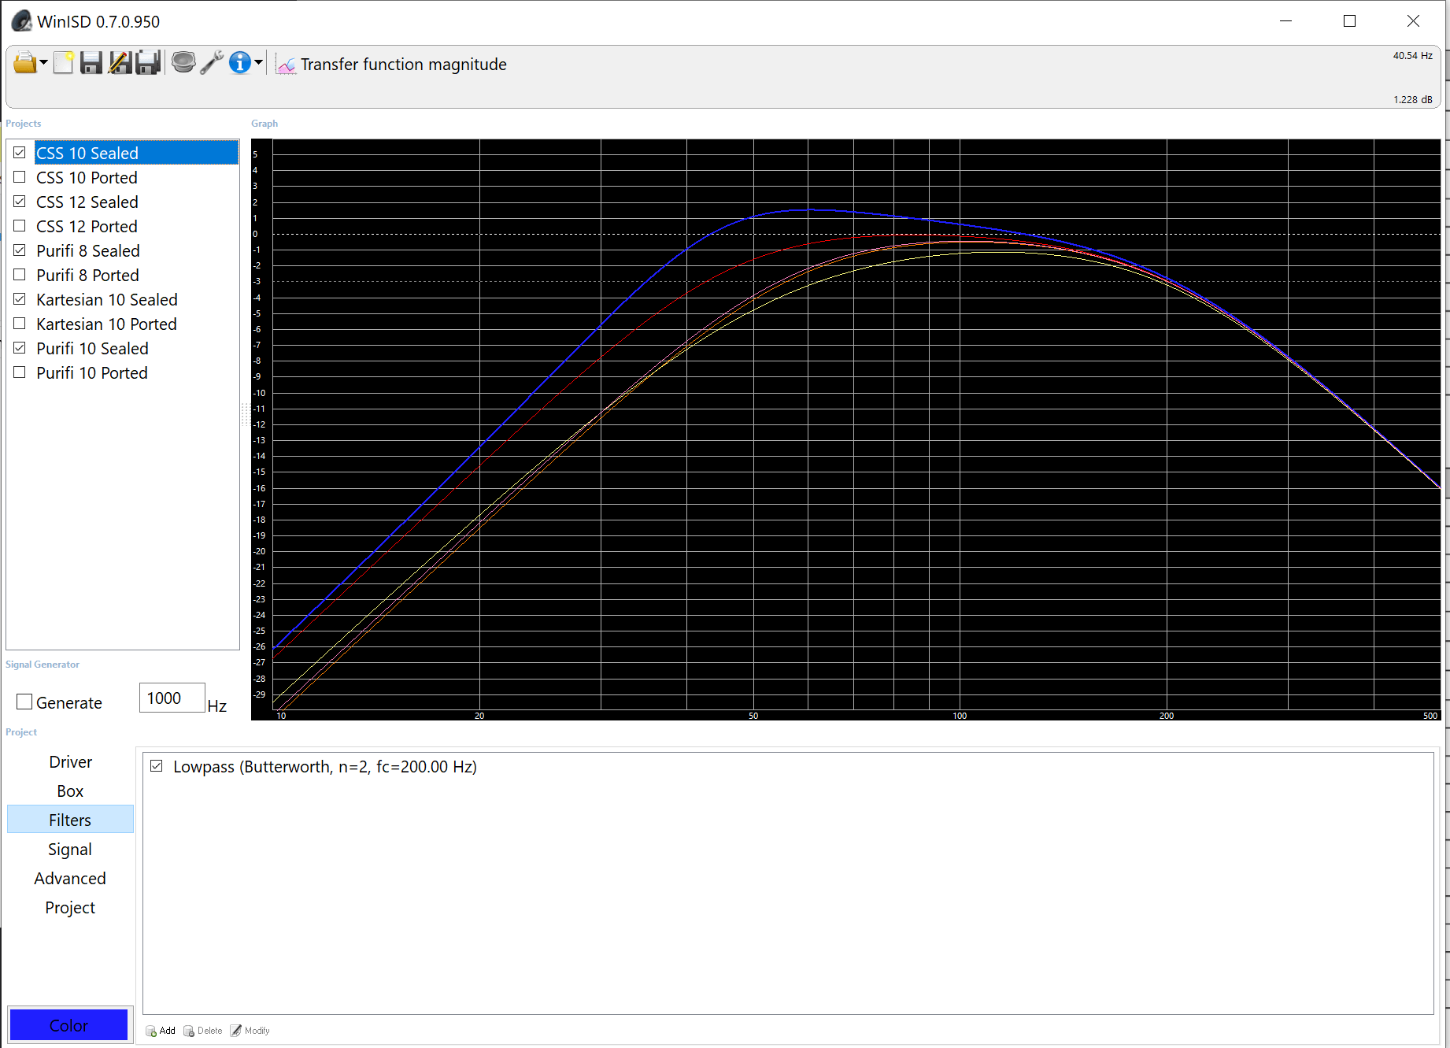Screen dimensions: 1450x1048
Task: Modify the selected filter
Action: coord(250,1031)
